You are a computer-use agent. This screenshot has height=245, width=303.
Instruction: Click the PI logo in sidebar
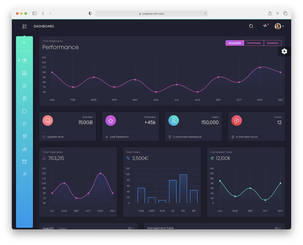pos(24,43)
